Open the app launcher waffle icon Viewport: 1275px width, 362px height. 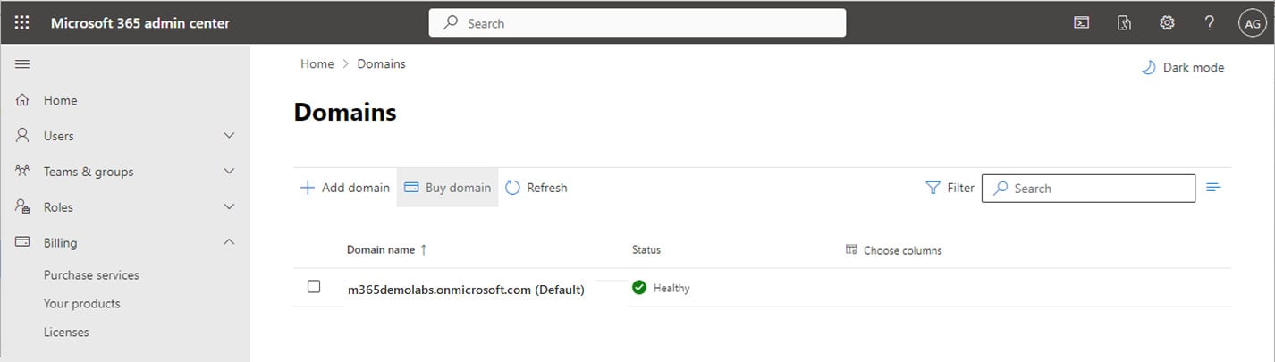22,23
